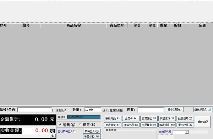Click the small 多 button below 元
213x139 pixels.
[x=53, y=136]
